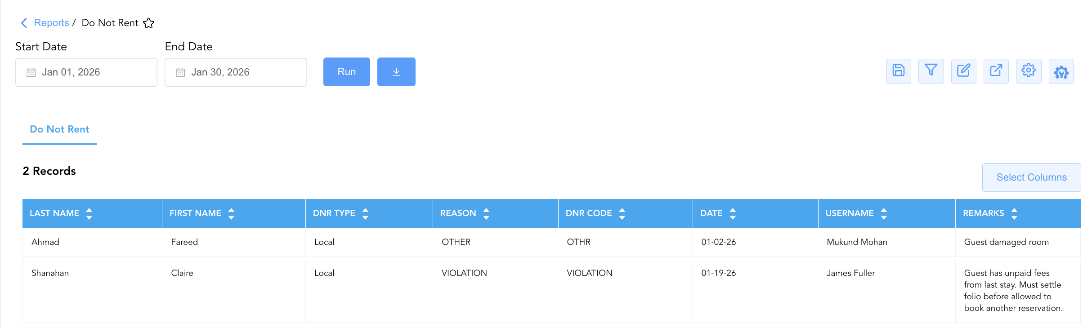This screenshot has height=328, width=1092.
Task: Open Start Date calendar icon
Action: coord(31,72)
